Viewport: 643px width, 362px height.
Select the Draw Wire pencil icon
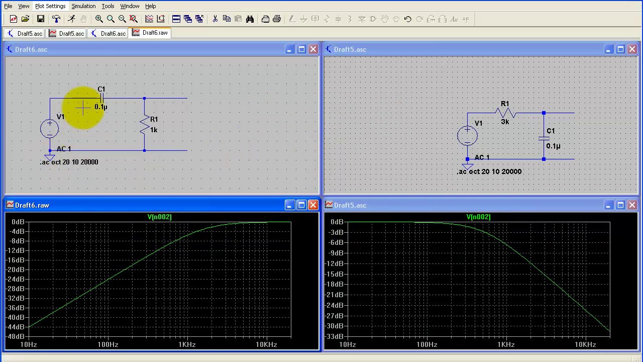292,19
